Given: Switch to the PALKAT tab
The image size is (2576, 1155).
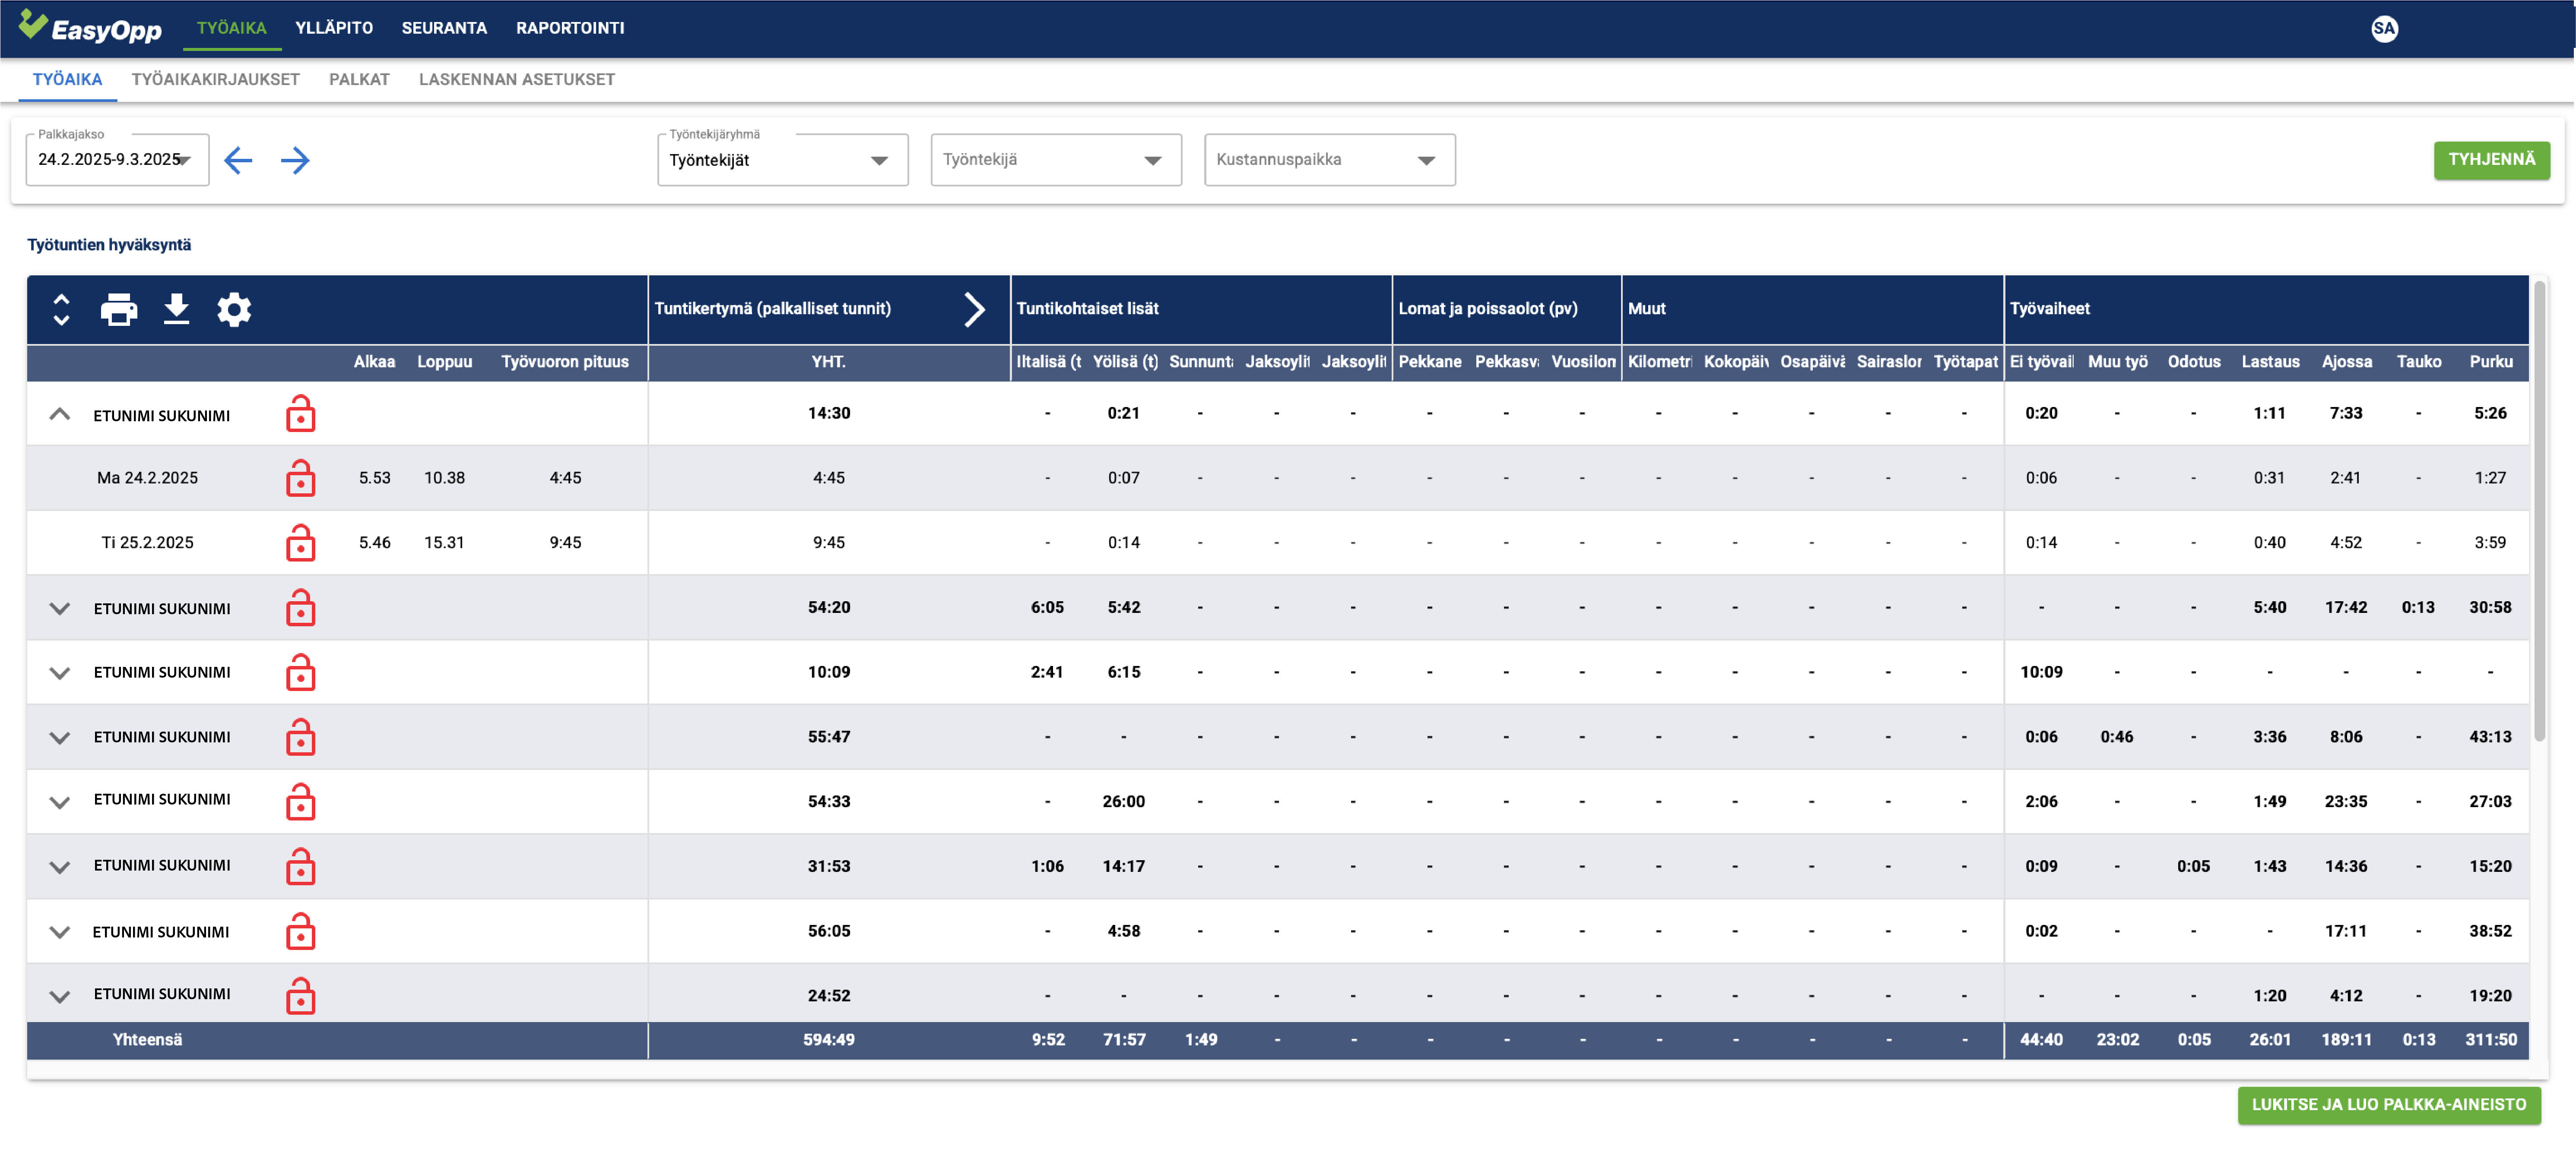Looking at the screenshot, I should tap(359, 80).
